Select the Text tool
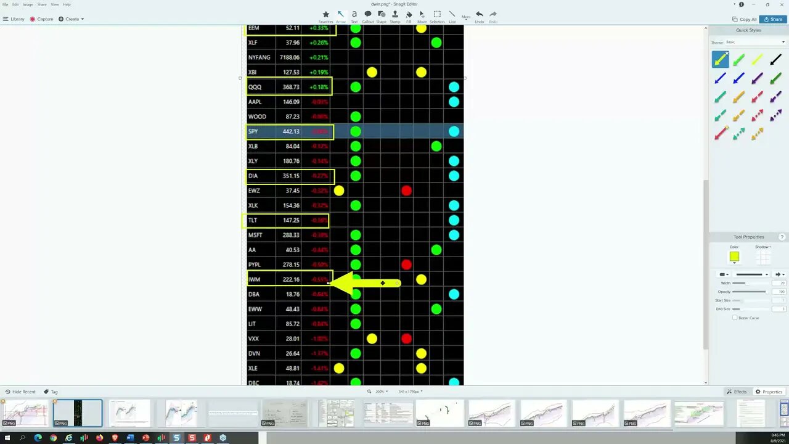The height and width of the screenshot is (444, 789). coord(354,16)
